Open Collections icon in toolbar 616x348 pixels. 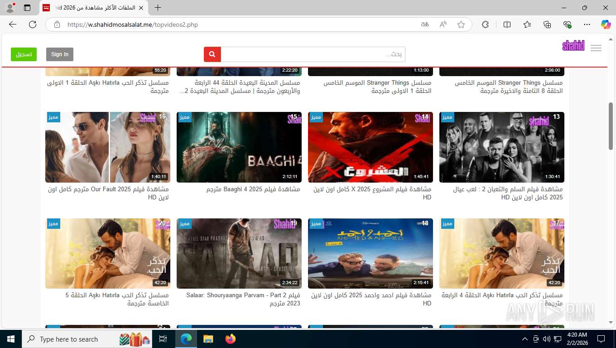pos(547,24)
